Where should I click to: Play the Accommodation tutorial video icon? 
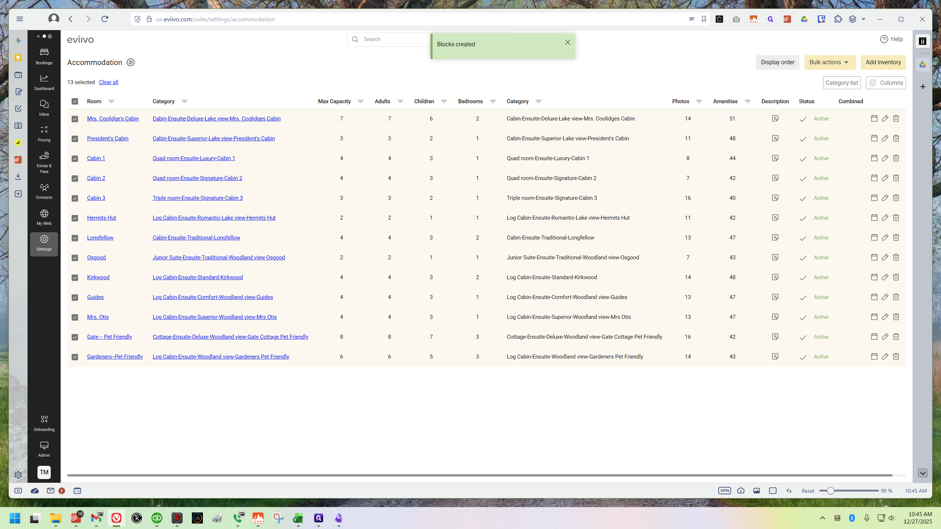click(x=130, y=62)
